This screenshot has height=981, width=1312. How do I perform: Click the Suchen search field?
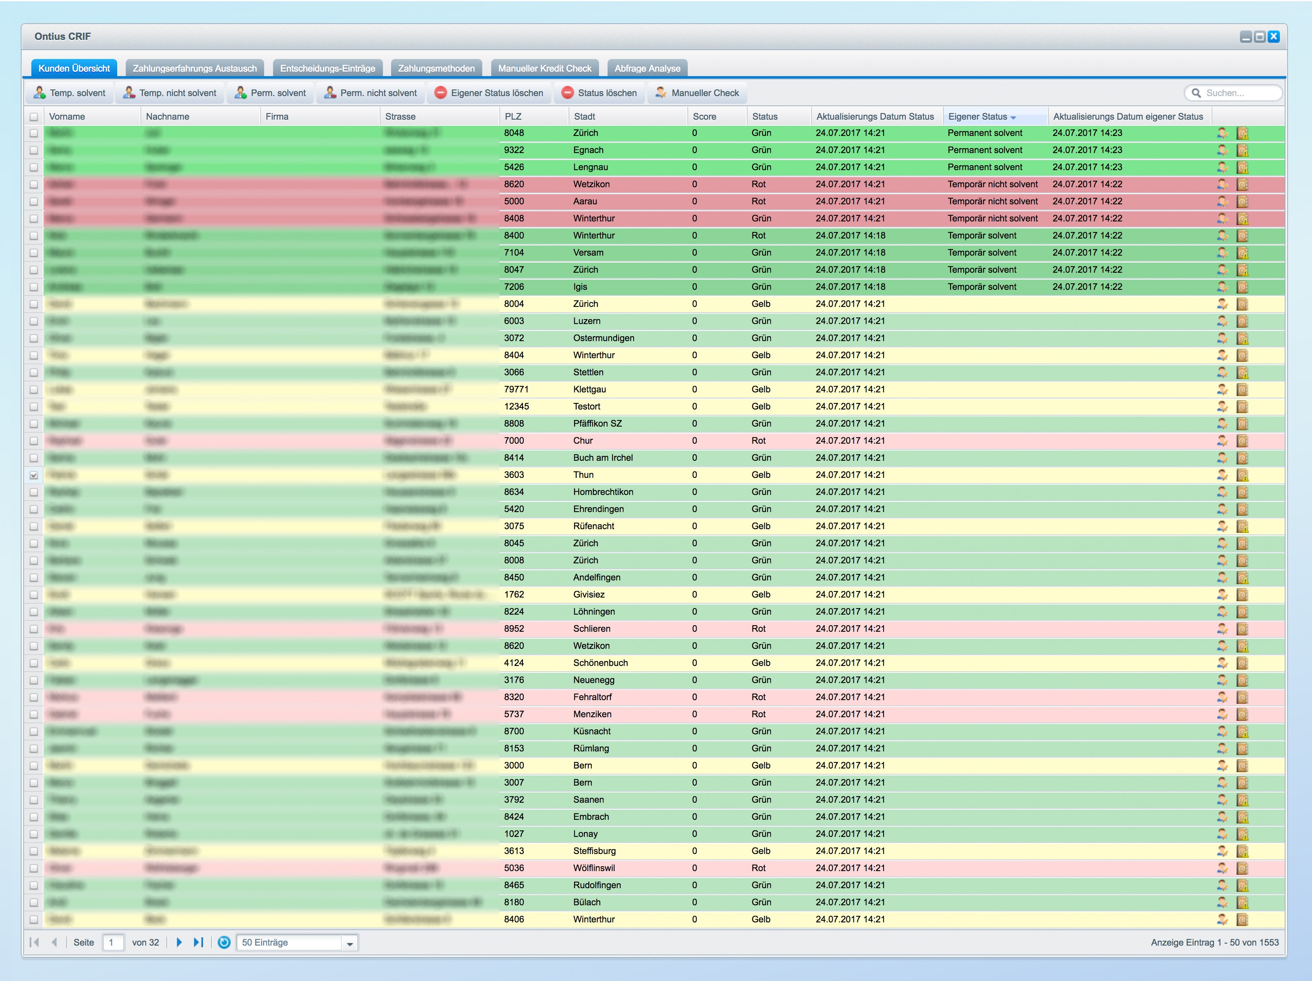[1234, 93]
